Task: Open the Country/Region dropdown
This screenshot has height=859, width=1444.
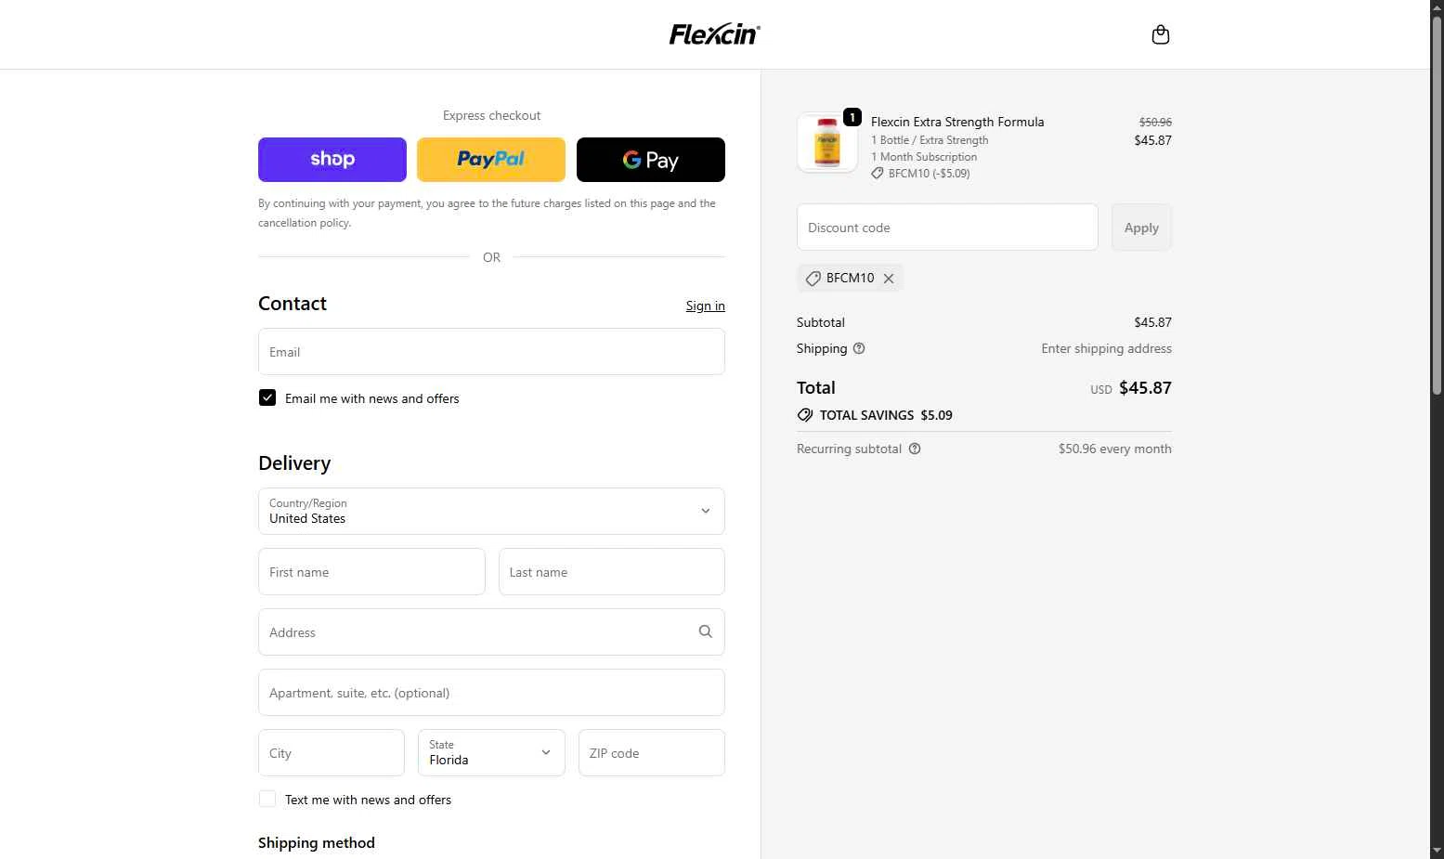Action: click(491, 512)
